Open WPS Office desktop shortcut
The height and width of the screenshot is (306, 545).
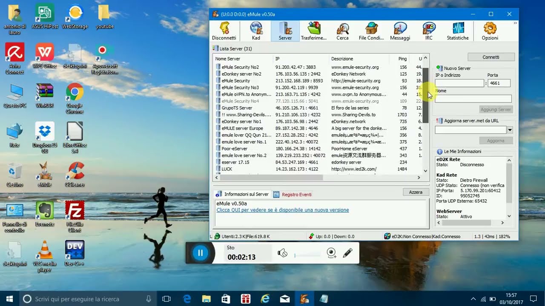pyautogui.click(x=45, y=56)
